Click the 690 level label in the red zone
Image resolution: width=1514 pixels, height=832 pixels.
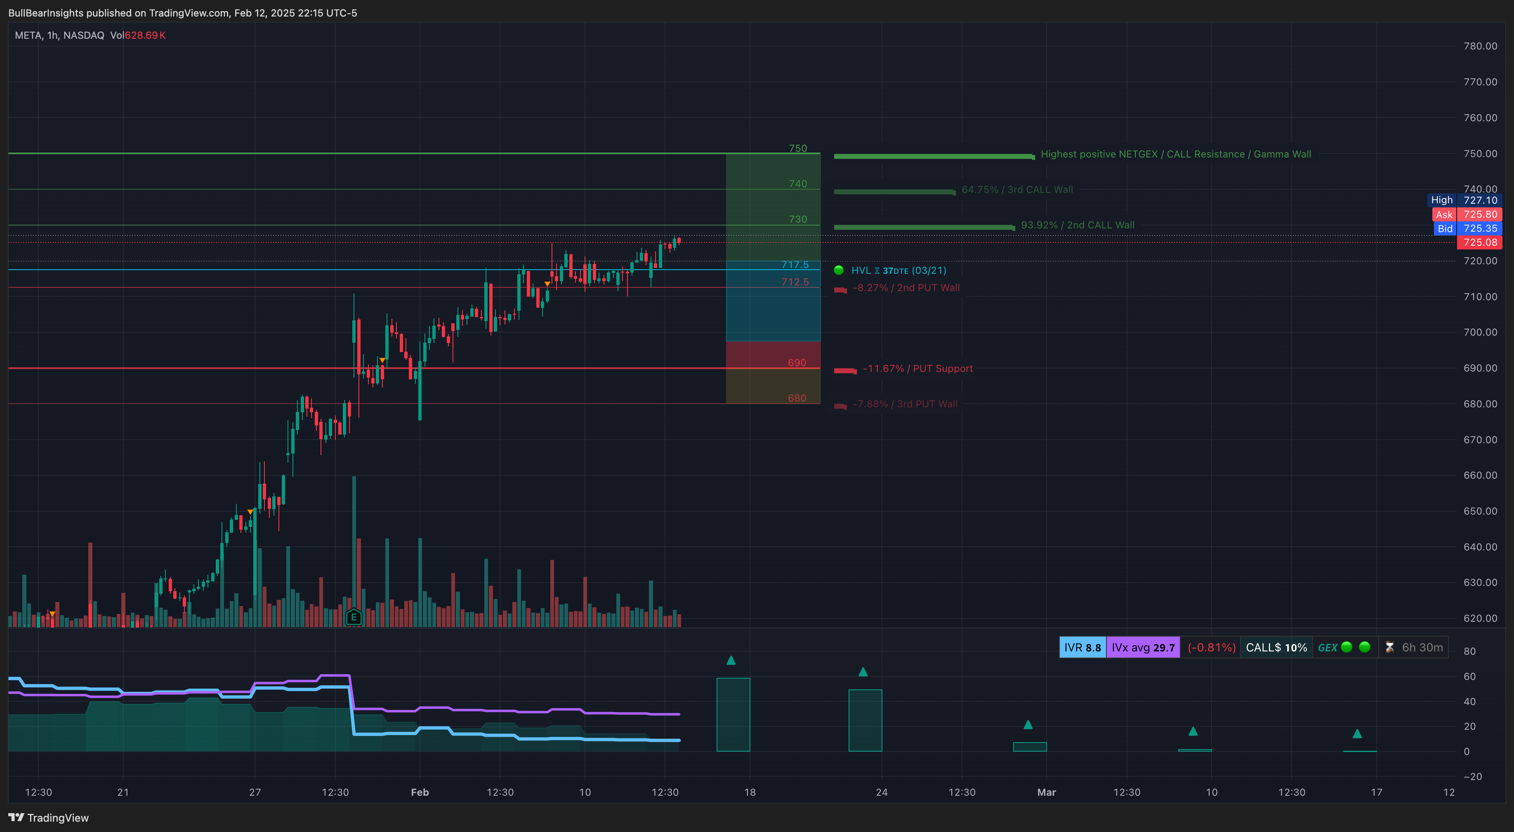point(797,362)
